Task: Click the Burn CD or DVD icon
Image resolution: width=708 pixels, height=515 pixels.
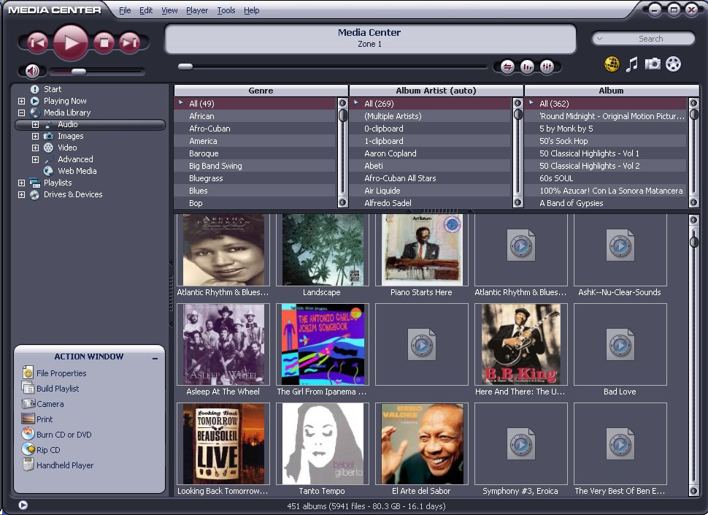Action: [x=28, y=434]
